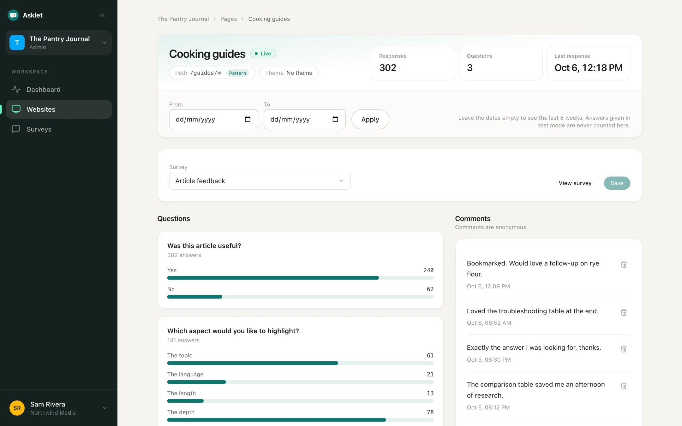
Task: Navigate to the Pages breadcrumb
Action: 229,19
